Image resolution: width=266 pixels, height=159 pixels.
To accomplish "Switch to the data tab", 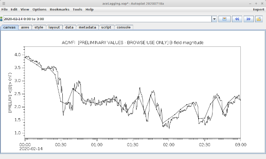I will (69, 27).
